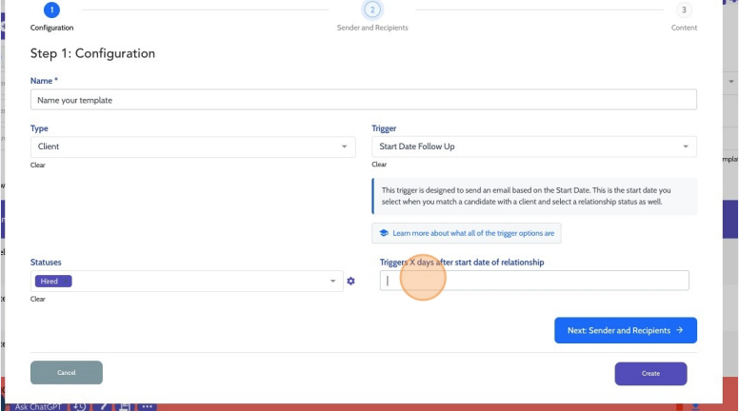The height and width of the screenshot is (411, 739).
Task: Clear the Statuses selection
Action: click(38, 299)
